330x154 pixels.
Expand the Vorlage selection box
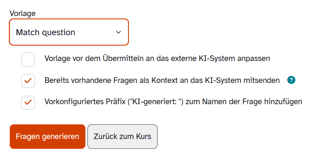coord(69,32)
